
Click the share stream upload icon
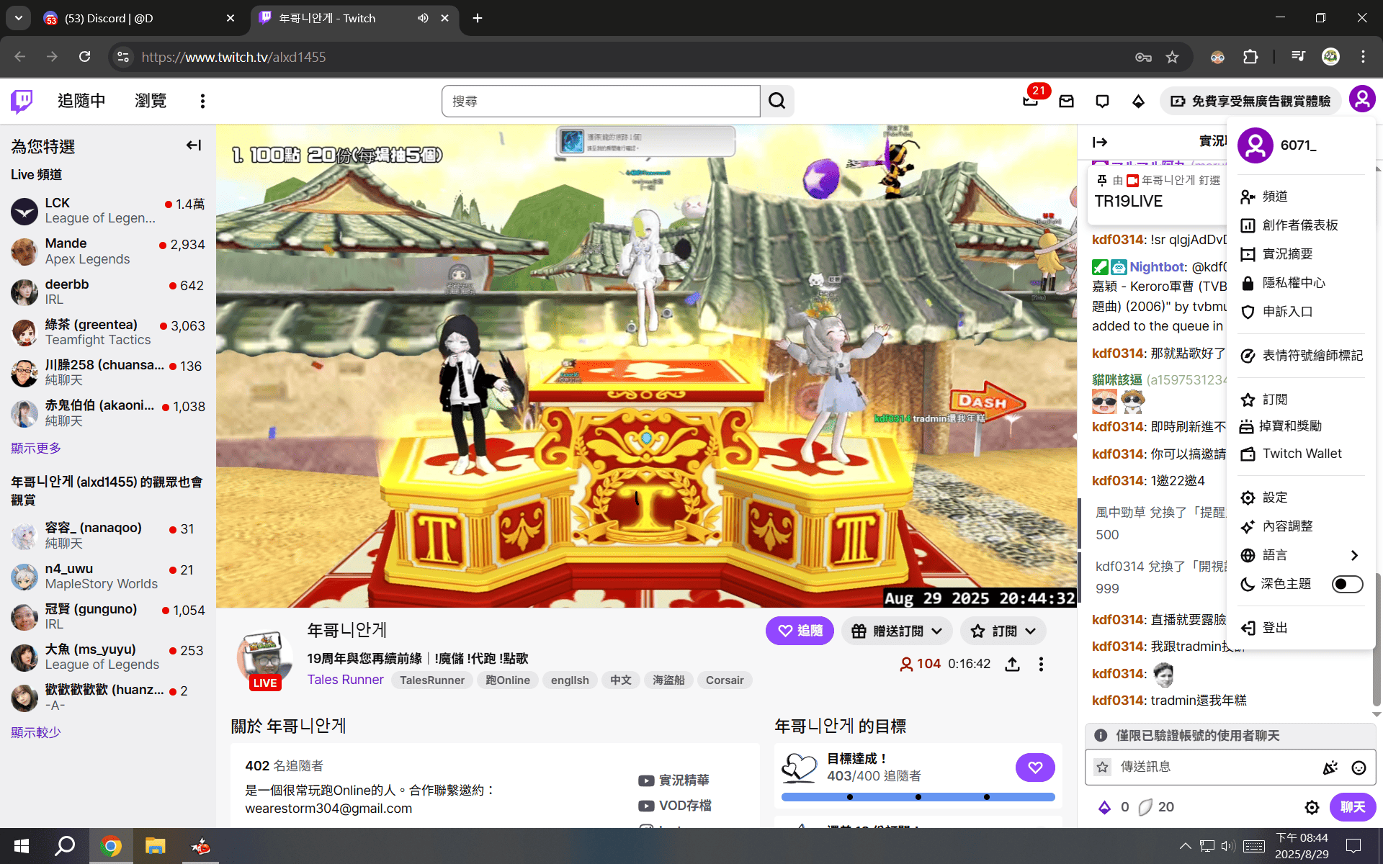[x=1012, y=664]
